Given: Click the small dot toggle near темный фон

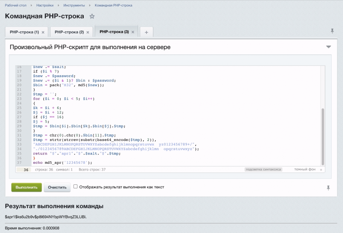Looking at the screenshot, I should [321, 169].
